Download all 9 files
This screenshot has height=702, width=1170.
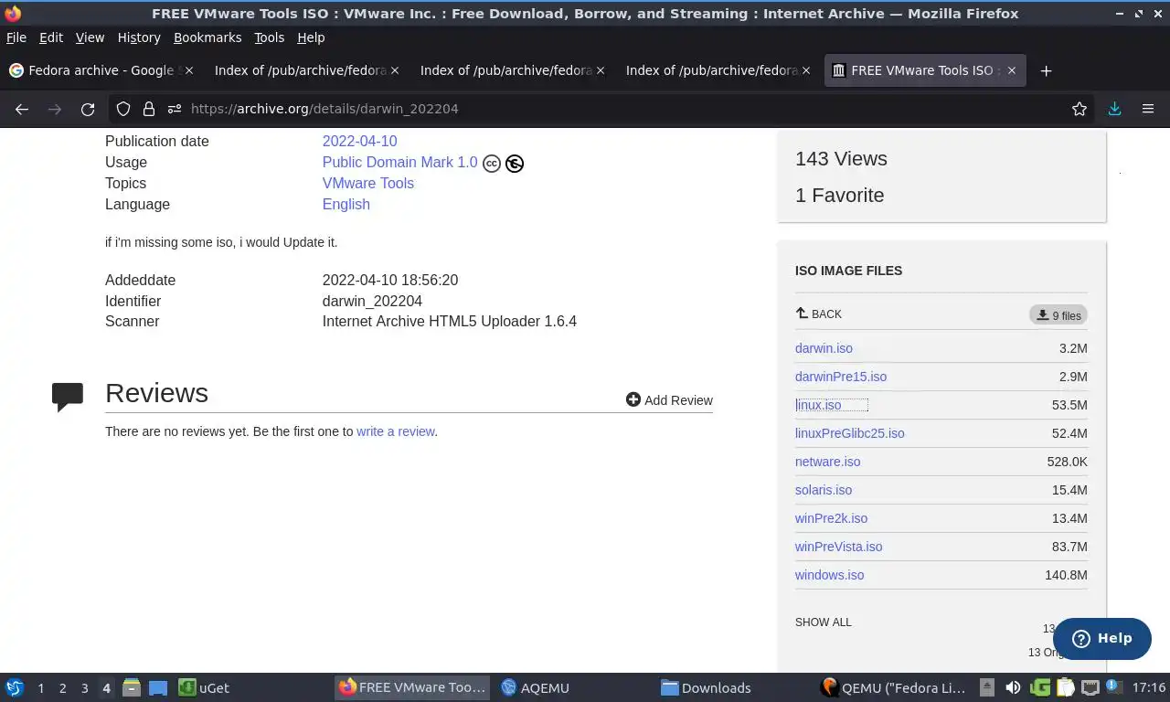click(1058, 315)
